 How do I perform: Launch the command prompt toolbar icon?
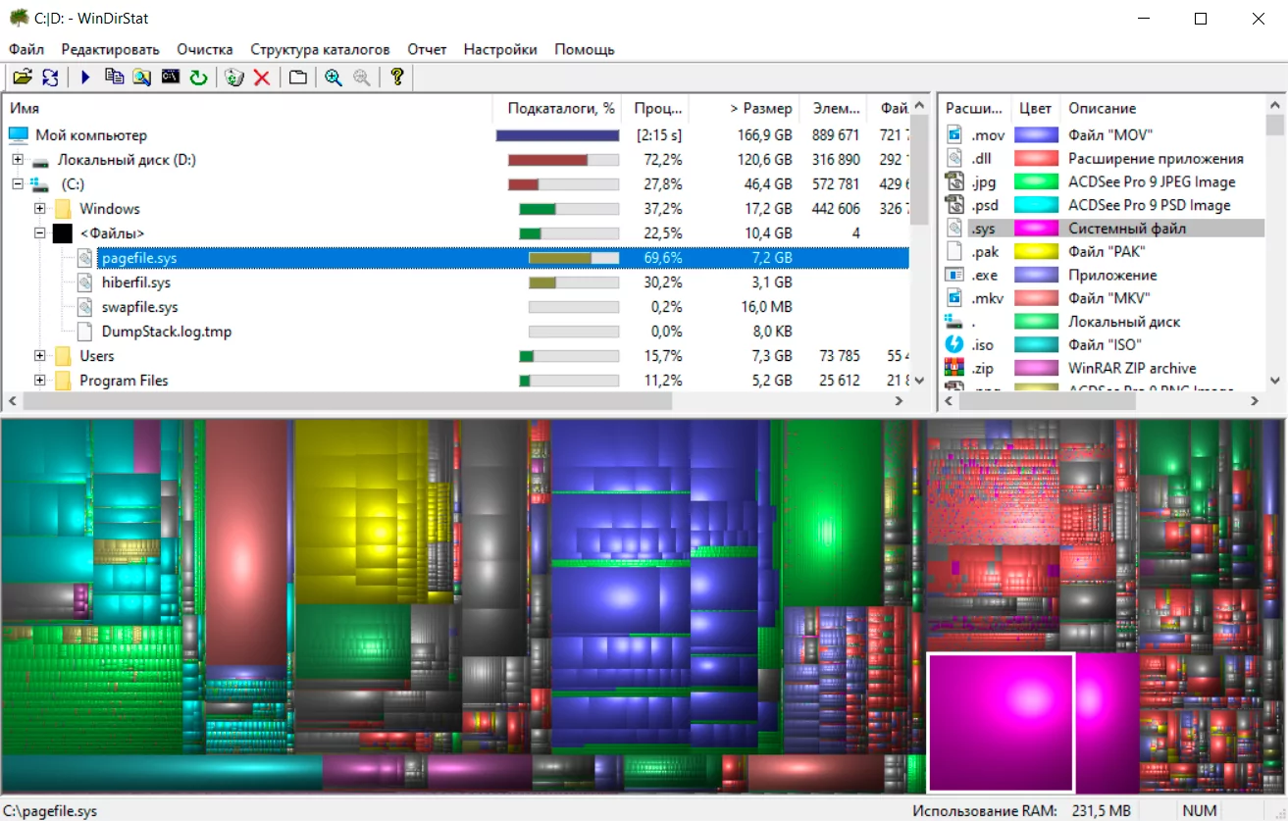[x=171, y=77]
